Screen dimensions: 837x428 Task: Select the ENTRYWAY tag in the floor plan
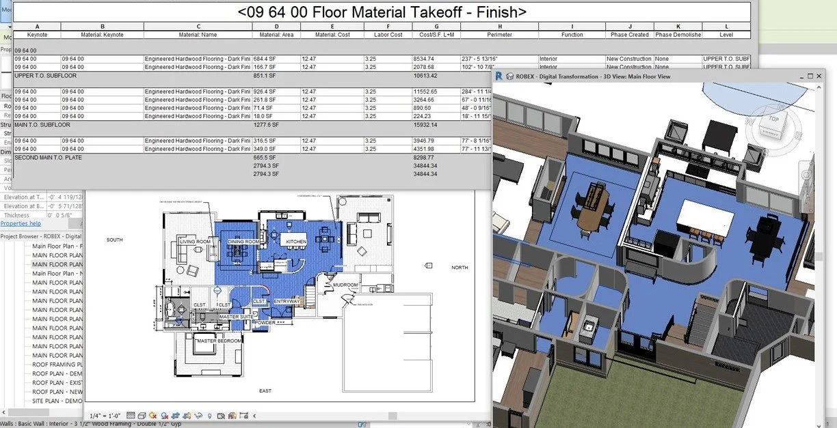(287, 301)
